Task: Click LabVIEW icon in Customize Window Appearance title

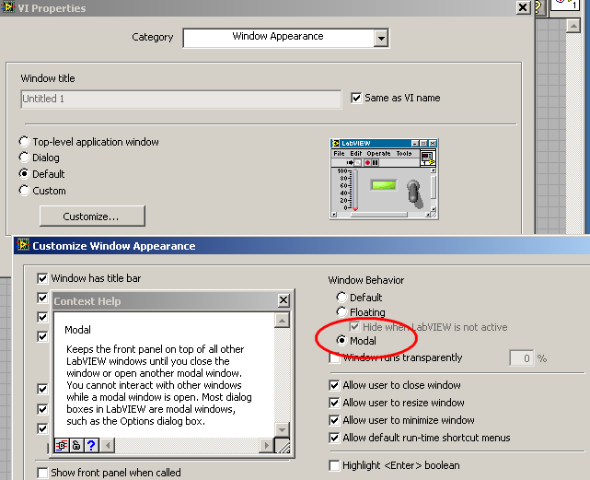Action: pyautogui.click(x=23, y=245)
